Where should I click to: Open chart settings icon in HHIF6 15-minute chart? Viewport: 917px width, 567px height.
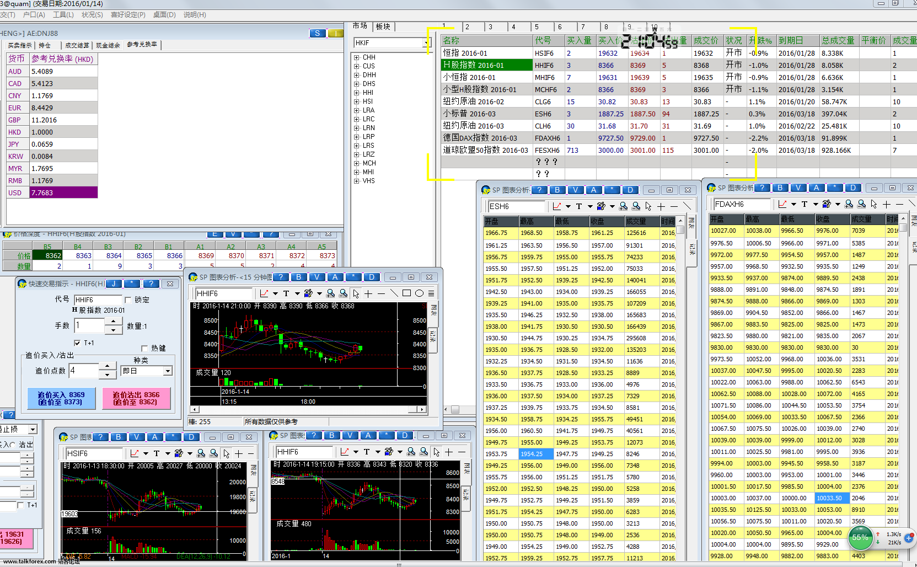click(x=308, y=293)
